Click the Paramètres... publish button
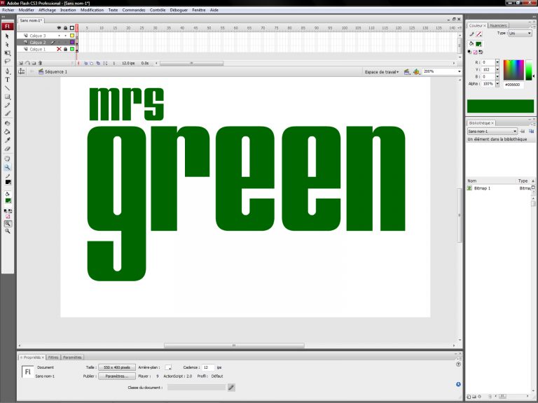Viewport: 538px width, 403px height. pos(116,376)
